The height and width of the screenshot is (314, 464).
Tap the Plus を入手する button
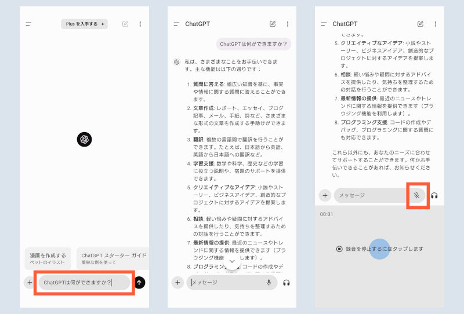84,24
